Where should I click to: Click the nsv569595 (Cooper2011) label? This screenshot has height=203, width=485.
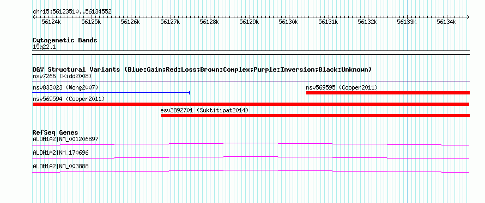[x=342, y=87]
